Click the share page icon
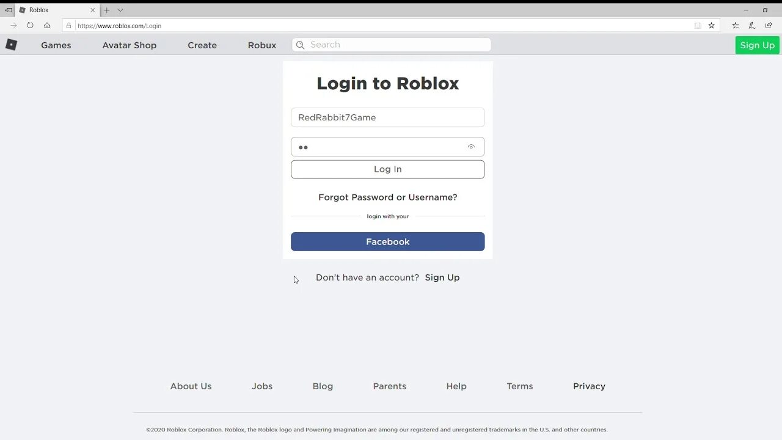The width and height of the screenshot is (782, 440). (x=769, y=26)
